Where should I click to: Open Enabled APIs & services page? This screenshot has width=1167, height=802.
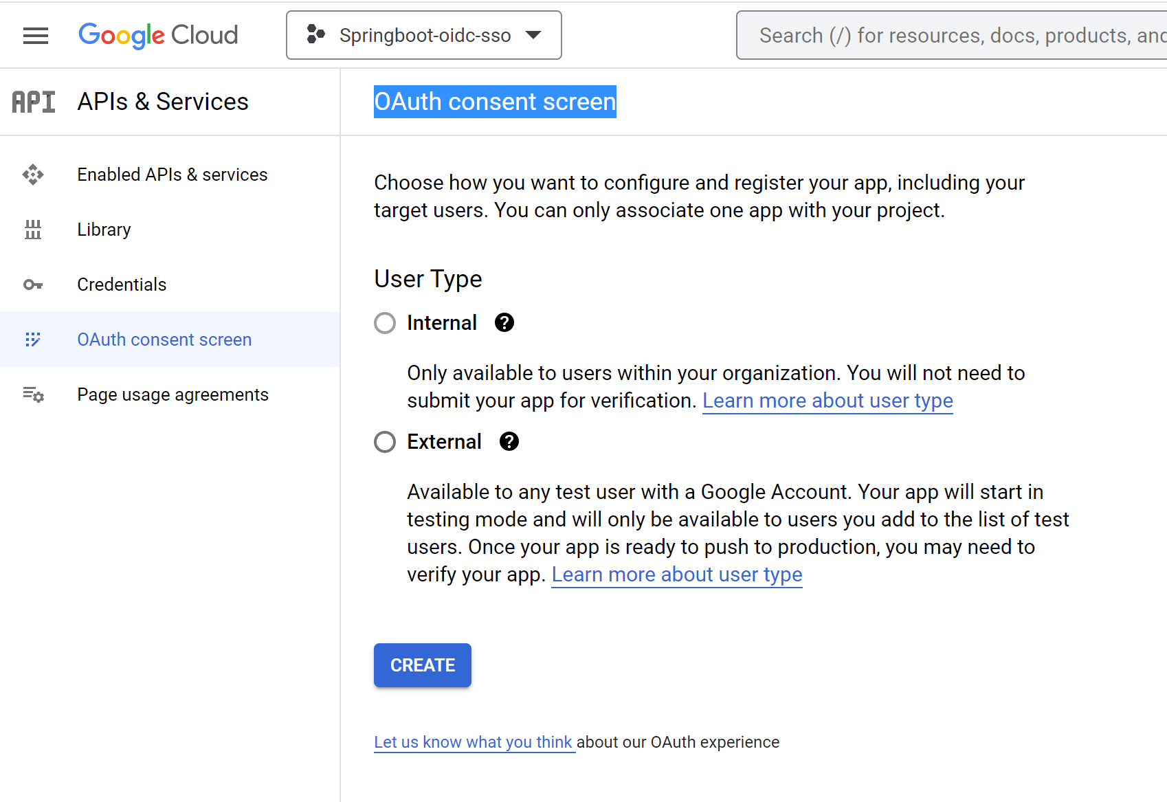click(x=172, y=175)
